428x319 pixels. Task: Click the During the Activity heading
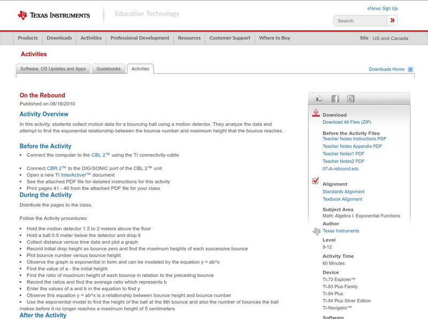pos(45,195)
